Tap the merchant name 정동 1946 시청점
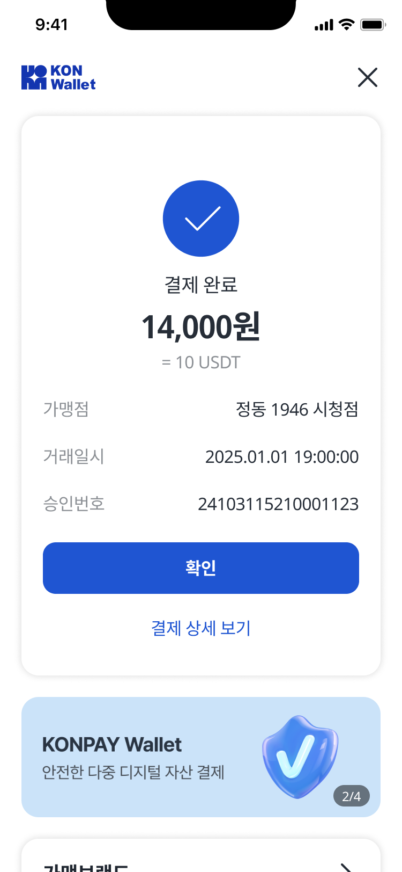Viewport: 402px width, 872px height. click(x=297, y=410)
